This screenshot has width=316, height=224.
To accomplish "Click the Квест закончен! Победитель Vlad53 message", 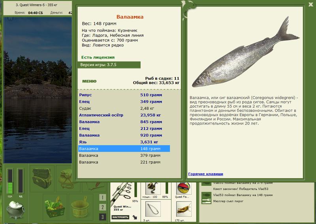I will pos(241,189).
